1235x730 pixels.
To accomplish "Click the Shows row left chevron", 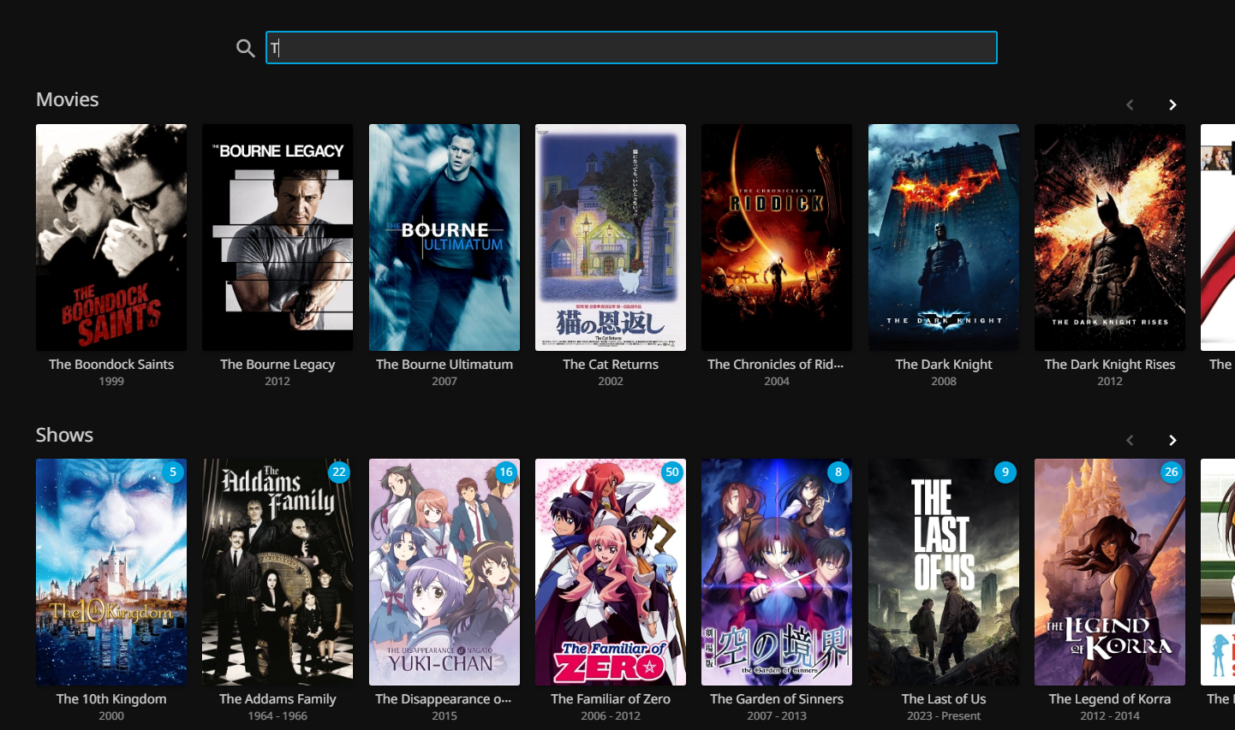I will click(x=1130, y=440).
